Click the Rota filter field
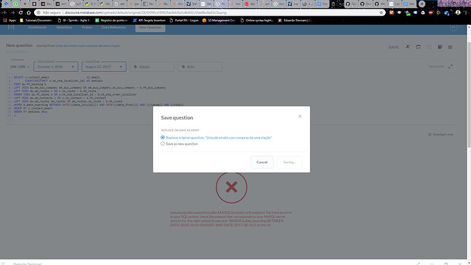Screen dimensions: 471x265 200,67
